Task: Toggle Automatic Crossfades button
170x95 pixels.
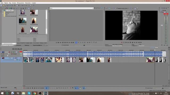Action: click(78, 88)
